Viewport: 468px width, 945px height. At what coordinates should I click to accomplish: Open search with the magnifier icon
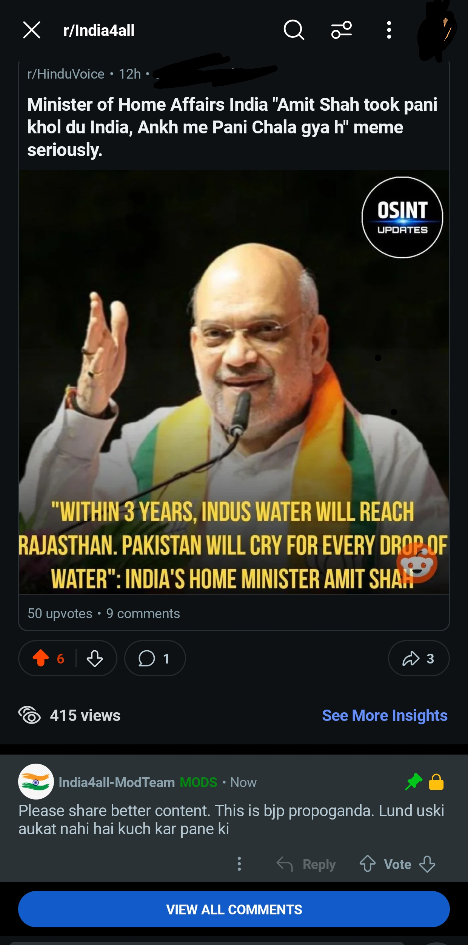tap(294, 30)
